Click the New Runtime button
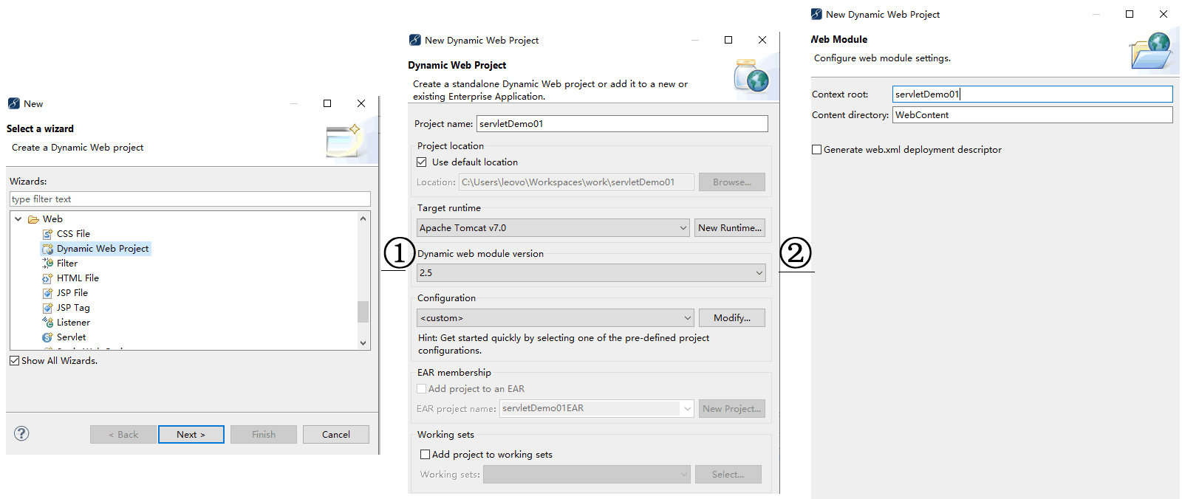The height and width of the screenshot is (499, 1182). click(x=729, y=228)
